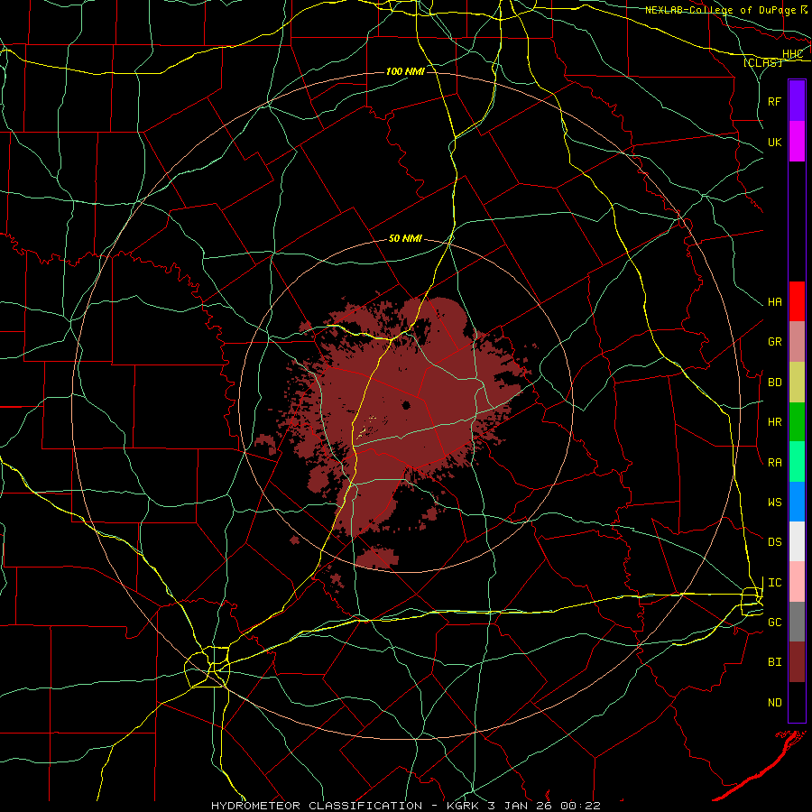Image resolution: width=812 pixels, height=812 pixels.
Task: Click the [CLAS] label
Action: tap(762, 62)
